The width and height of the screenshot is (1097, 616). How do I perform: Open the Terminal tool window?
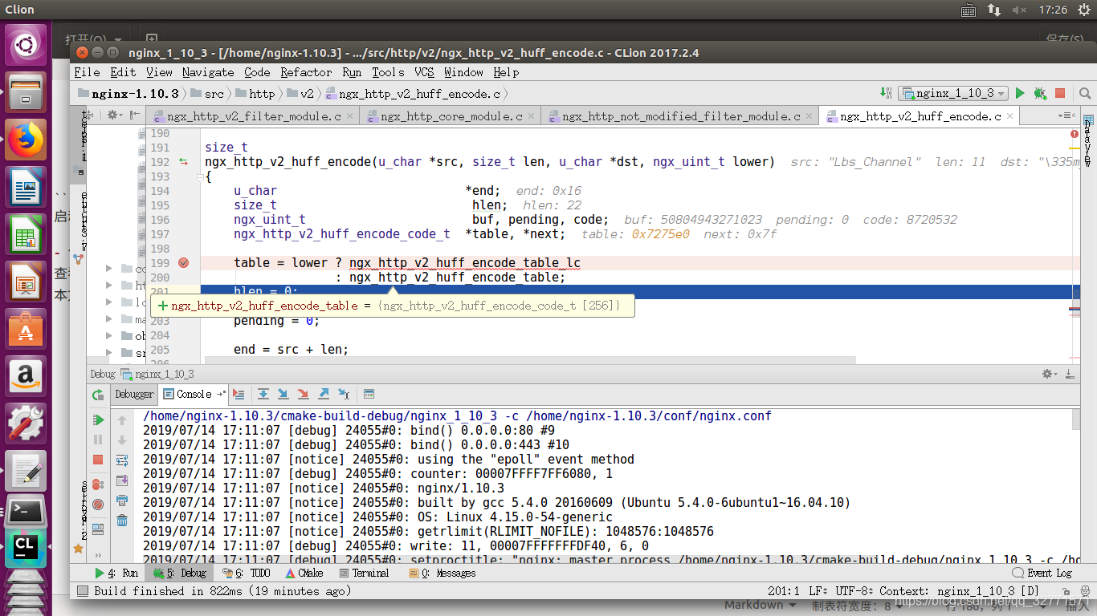coord(364,573)
